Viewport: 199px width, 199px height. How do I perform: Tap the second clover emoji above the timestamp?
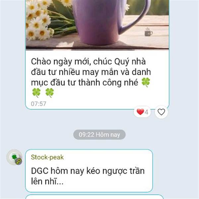pos(50,93)
